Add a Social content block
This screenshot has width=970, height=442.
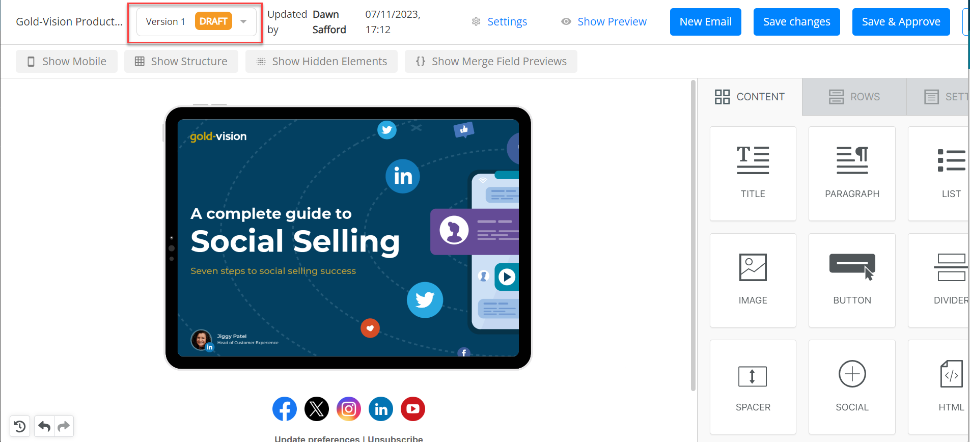click(852, 387)
